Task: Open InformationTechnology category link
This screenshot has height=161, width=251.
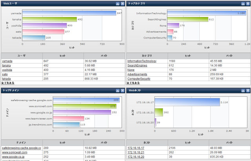Action: tap(142, 61)
